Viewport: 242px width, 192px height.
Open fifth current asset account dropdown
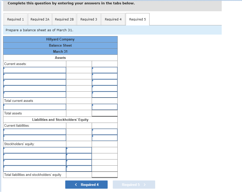click(35, 95)
